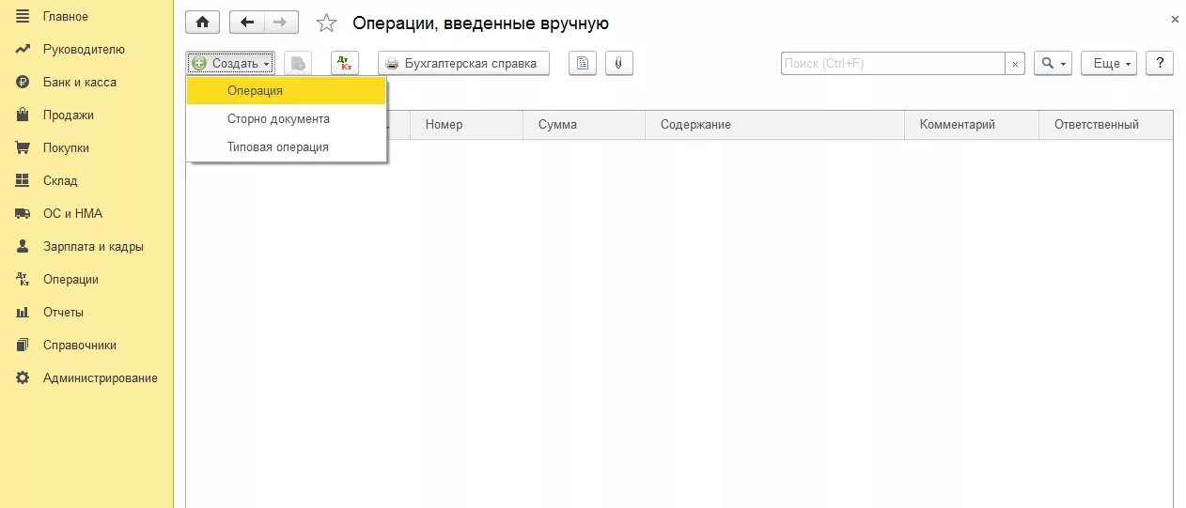The width and height of the screenshot is (1186, 508).
Task: Navigate forward with the right arrow
Action: (281, 23)
